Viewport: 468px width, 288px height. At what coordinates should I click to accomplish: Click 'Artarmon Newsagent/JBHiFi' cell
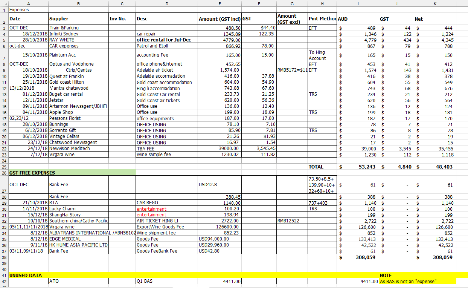click(x=78, y=106)
